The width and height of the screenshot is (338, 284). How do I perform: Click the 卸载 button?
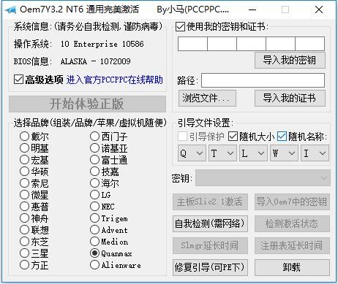click(292, 267)
